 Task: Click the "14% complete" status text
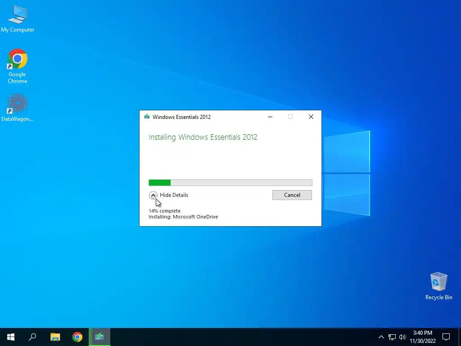coord(165,211)
